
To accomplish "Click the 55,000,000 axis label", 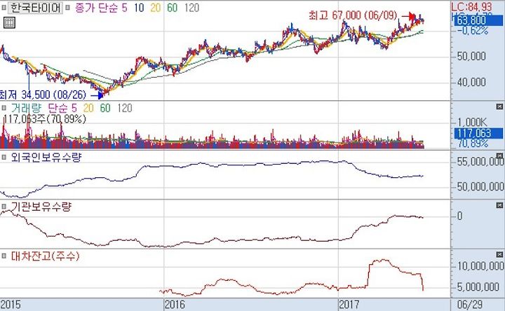I will coord(480,162).
